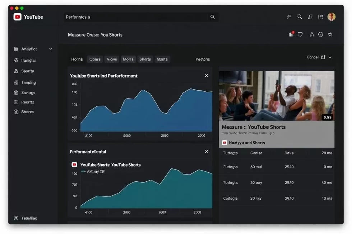
Task: Open the list view icon in top bar
Action: pos(320,17)
